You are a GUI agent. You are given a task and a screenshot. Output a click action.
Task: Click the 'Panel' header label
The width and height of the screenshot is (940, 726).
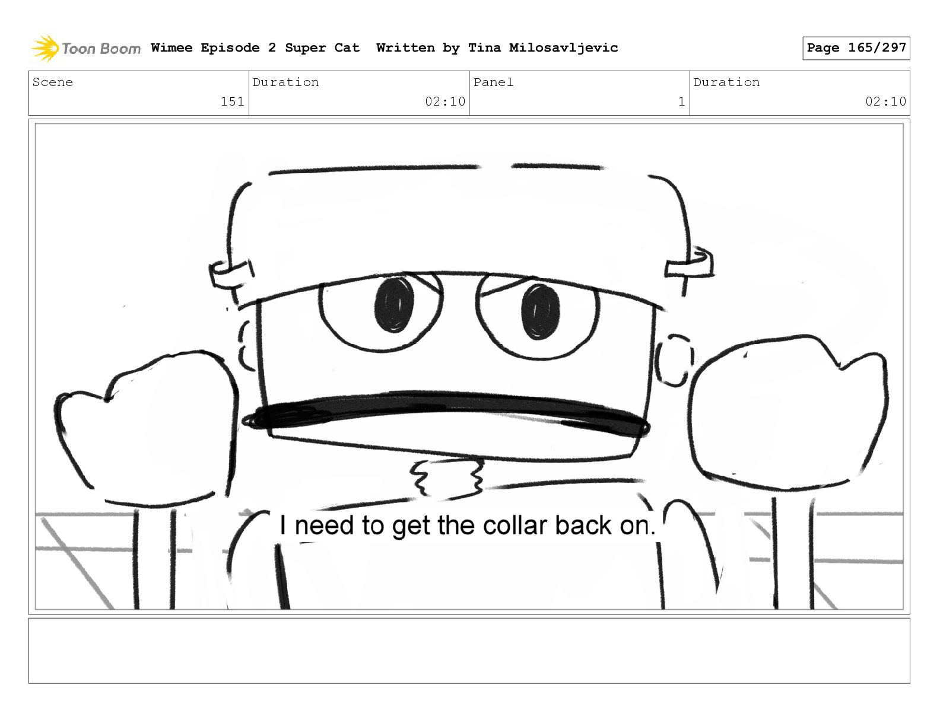pyautogui.click(x=493, y=82)
